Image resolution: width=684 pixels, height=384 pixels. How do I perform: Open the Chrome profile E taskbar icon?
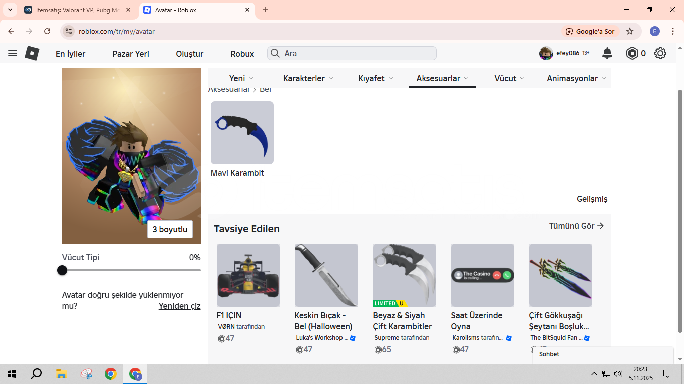pyautogui.click(x=135, y=374)
